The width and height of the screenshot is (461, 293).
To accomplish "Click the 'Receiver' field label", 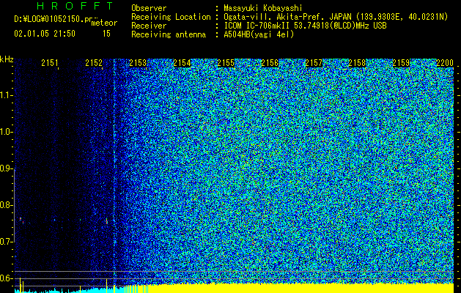I will (x=149, y=26).
